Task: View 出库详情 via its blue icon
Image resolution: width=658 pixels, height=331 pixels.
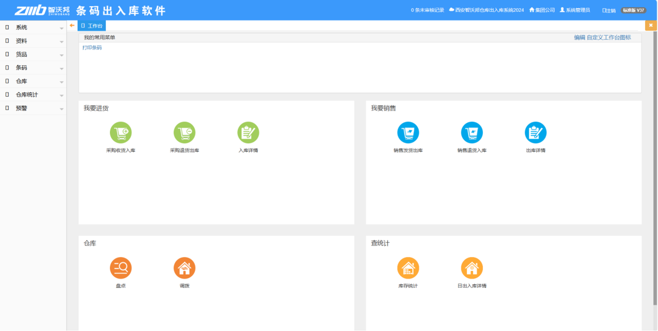Action: [536, 132]
